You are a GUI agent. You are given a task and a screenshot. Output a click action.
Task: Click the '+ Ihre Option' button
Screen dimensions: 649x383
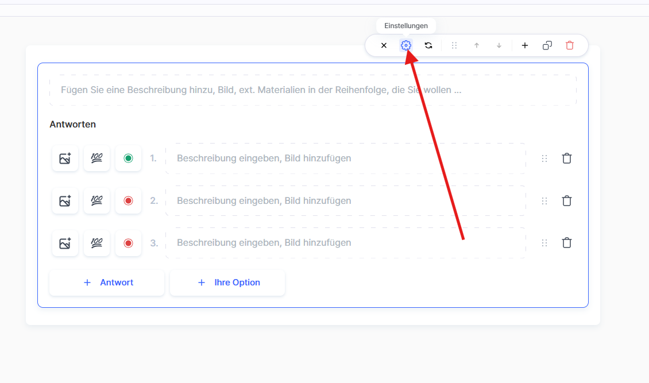tap(227, 283)
